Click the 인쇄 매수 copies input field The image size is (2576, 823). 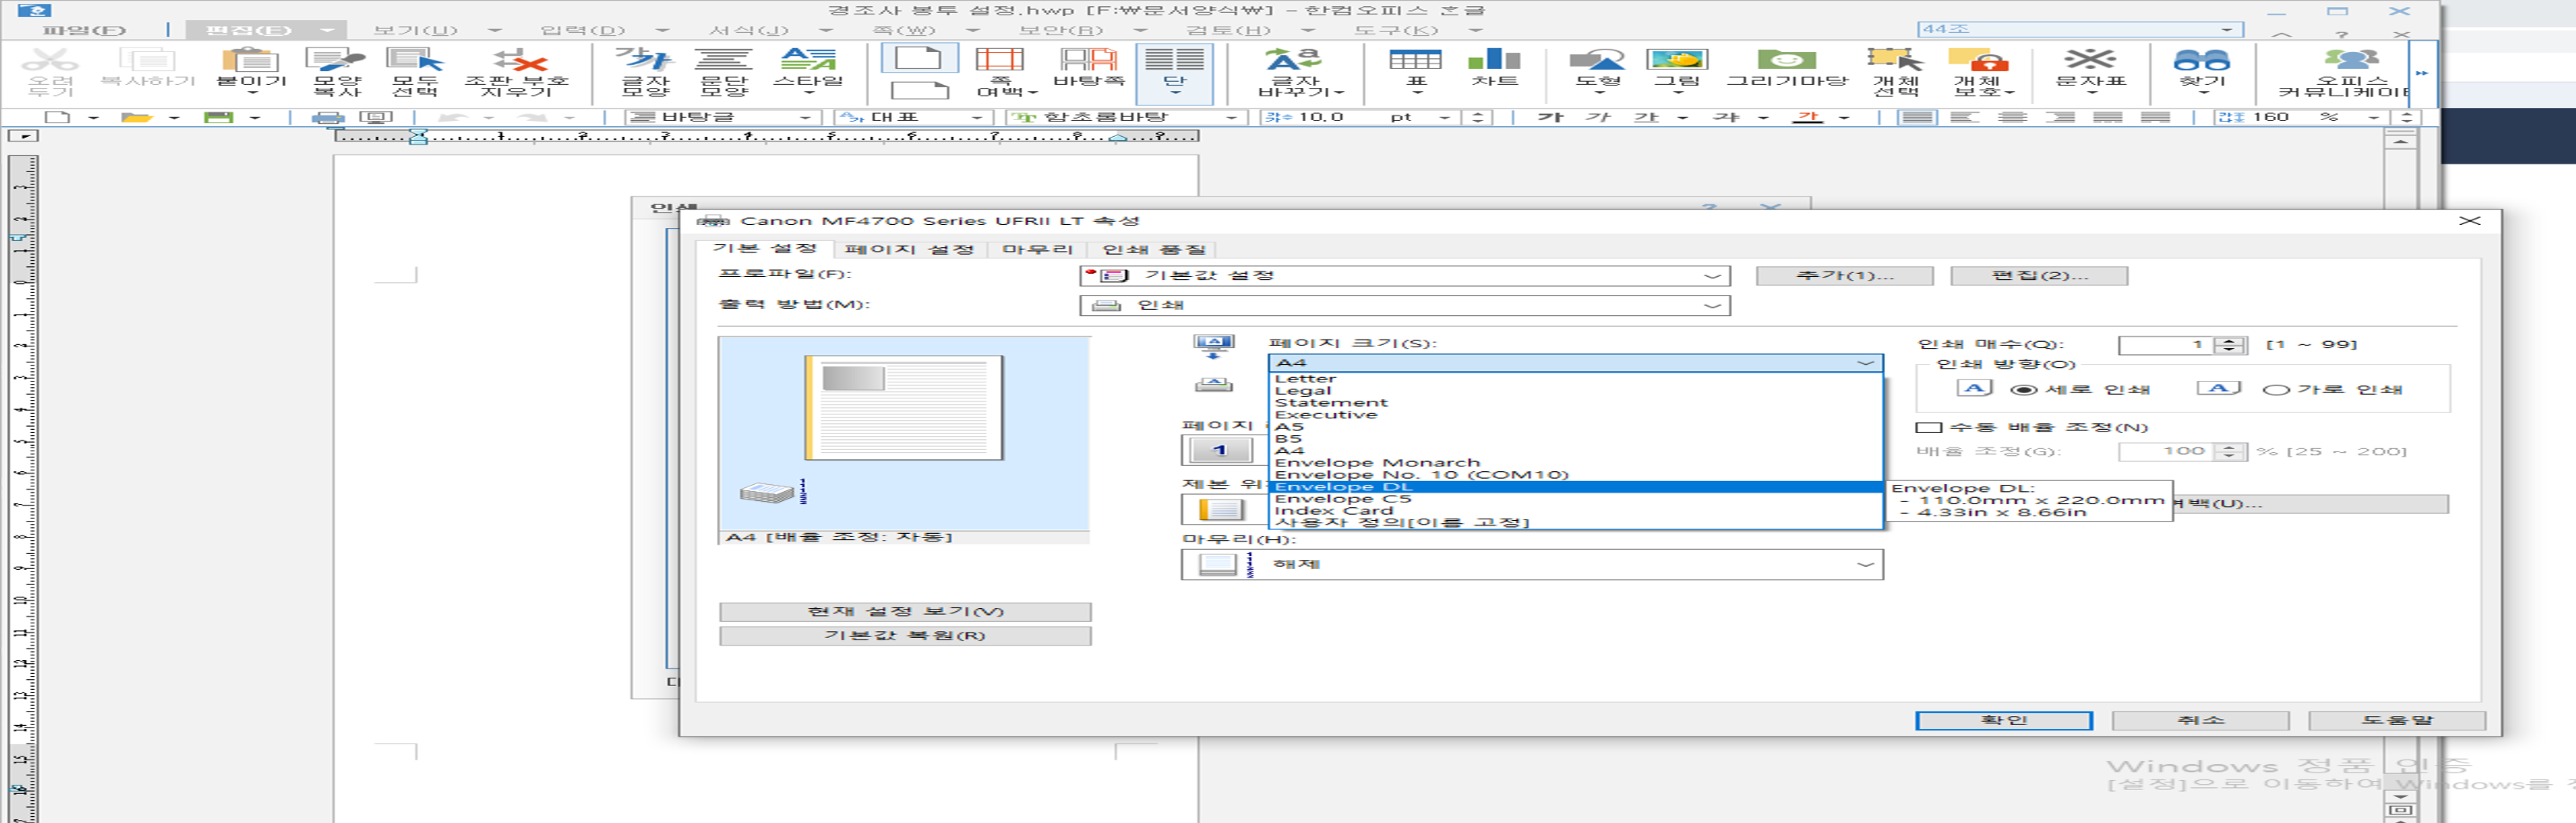coord(2165,345)
